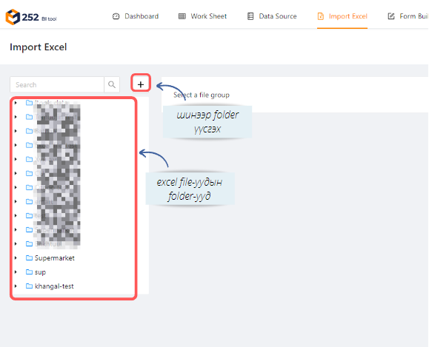Image resolution: width=432 pixels, height=347 pixels.
Task: Expand the khangal-test folder arrow
Action: (16, 286)
